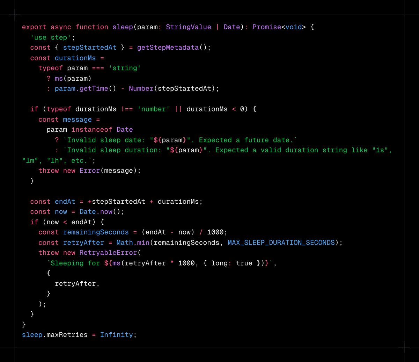Click 'const retryAfter' declaration
The height and width of the screenshot is (362, 419).
coord(71,243)
